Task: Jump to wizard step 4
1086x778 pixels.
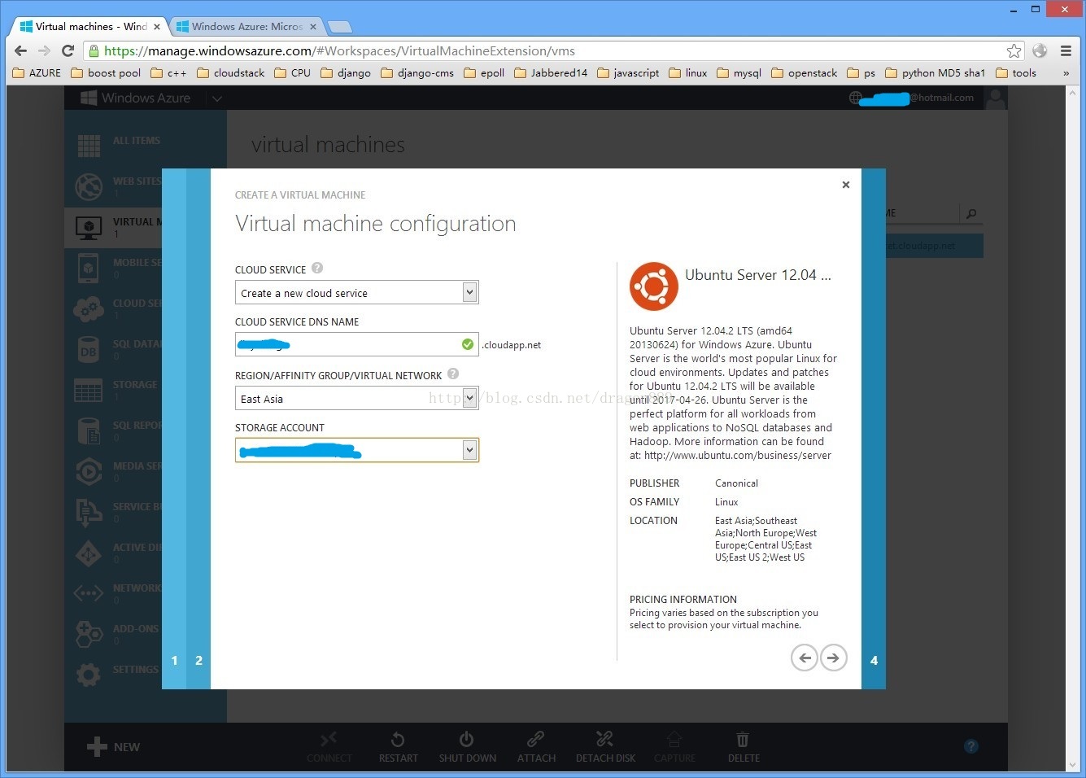Action: click(x=874, y=660)
